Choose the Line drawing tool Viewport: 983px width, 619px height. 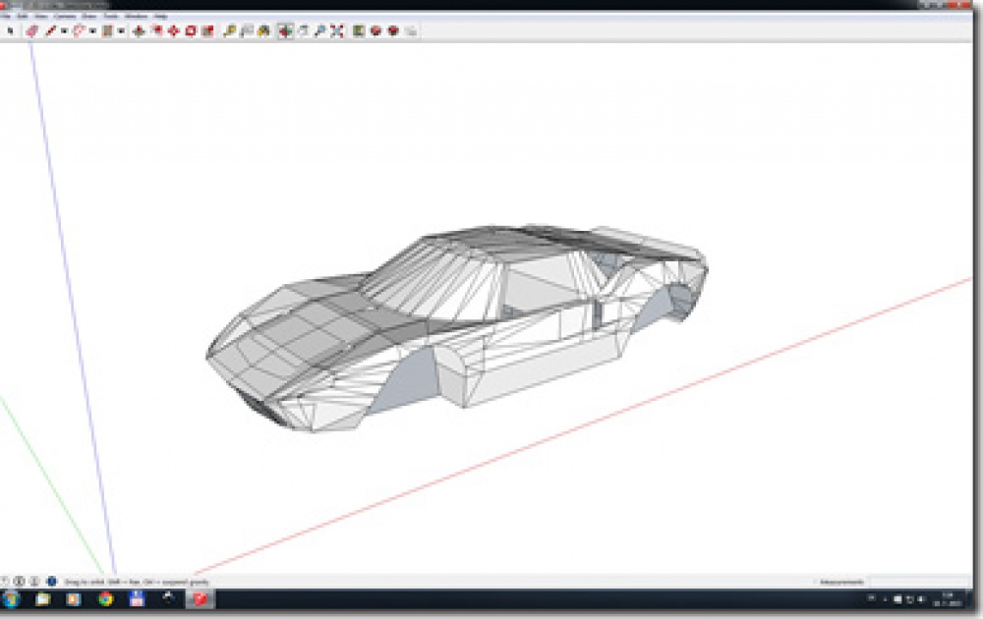[x=50, y=30]
